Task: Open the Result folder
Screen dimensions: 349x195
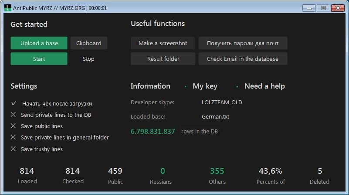Action: [x=163, y=59]
